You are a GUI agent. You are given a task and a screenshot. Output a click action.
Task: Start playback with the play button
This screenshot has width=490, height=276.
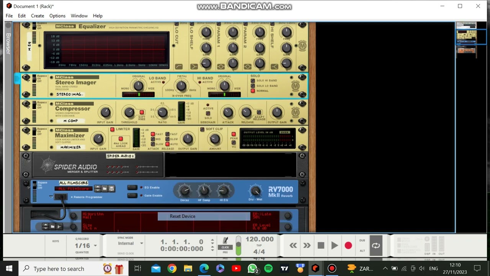pos(335,246)
